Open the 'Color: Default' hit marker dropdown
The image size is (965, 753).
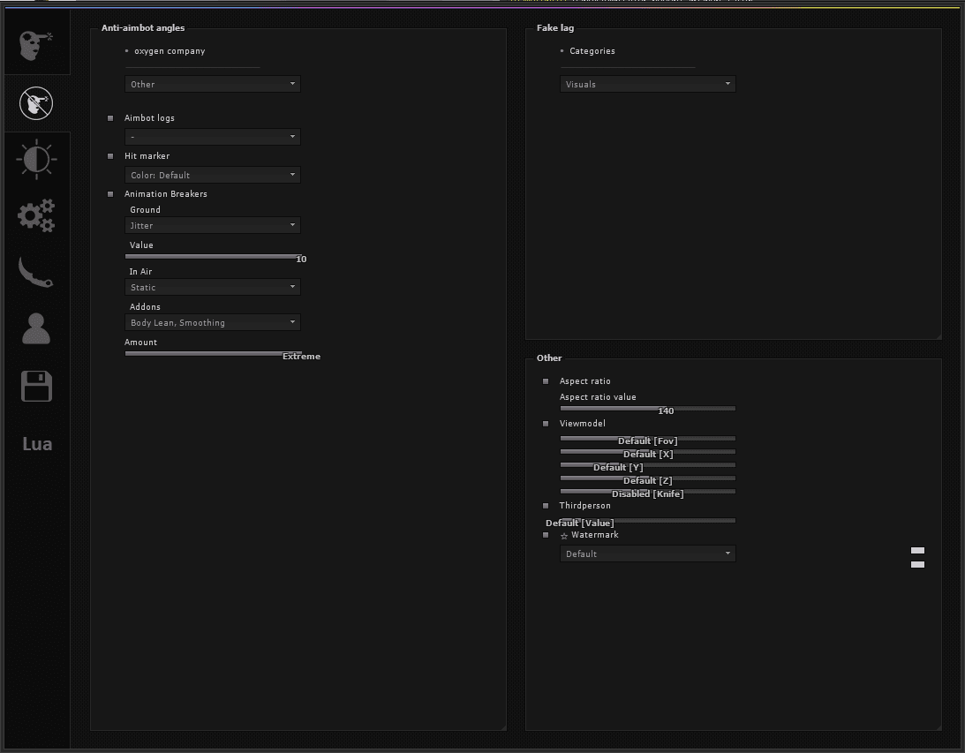coord(213,175)
